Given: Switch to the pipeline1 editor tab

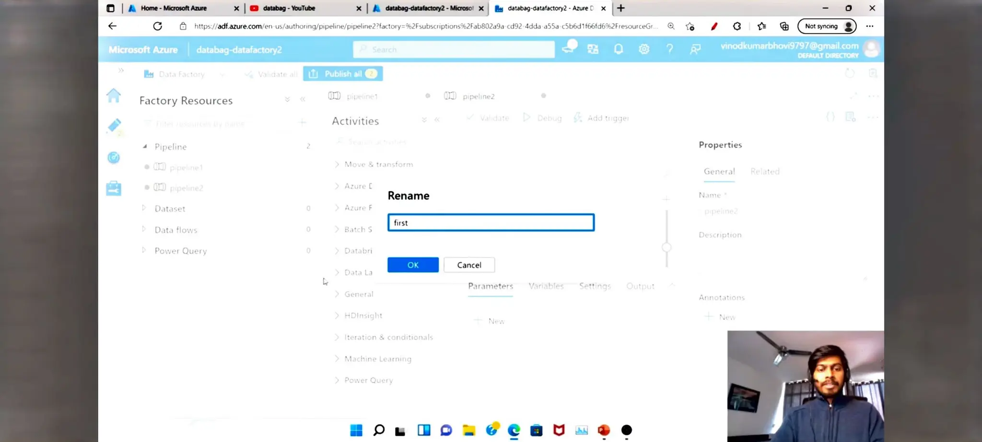Looking at the screenshot, I should click(362, 96).
